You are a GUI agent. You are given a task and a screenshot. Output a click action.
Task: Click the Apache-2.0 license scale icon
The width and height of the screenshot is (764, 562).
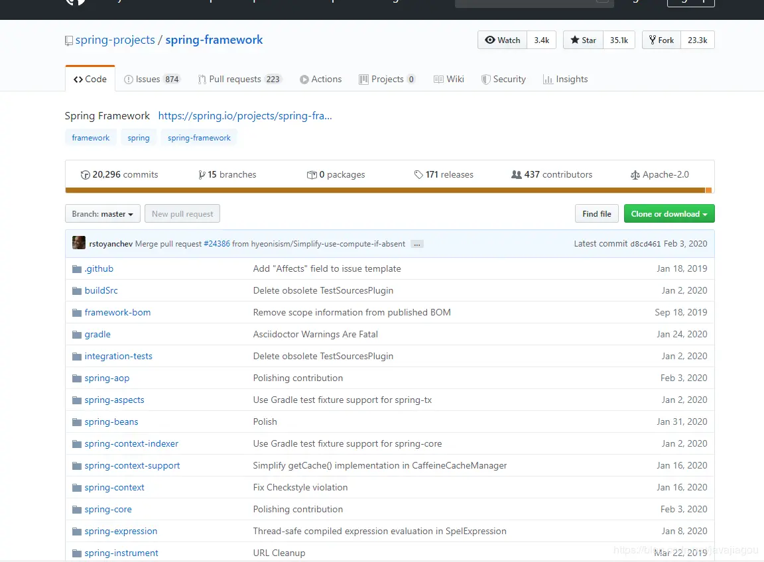[635, 175]
